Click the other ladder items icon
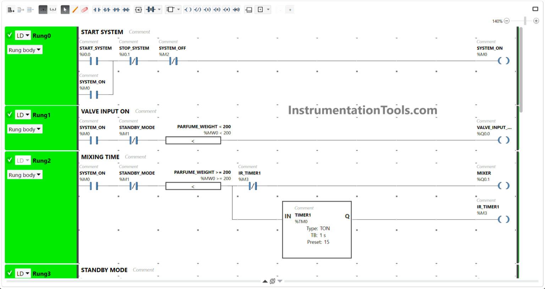The image size is (545, 289). click(260, 10)
